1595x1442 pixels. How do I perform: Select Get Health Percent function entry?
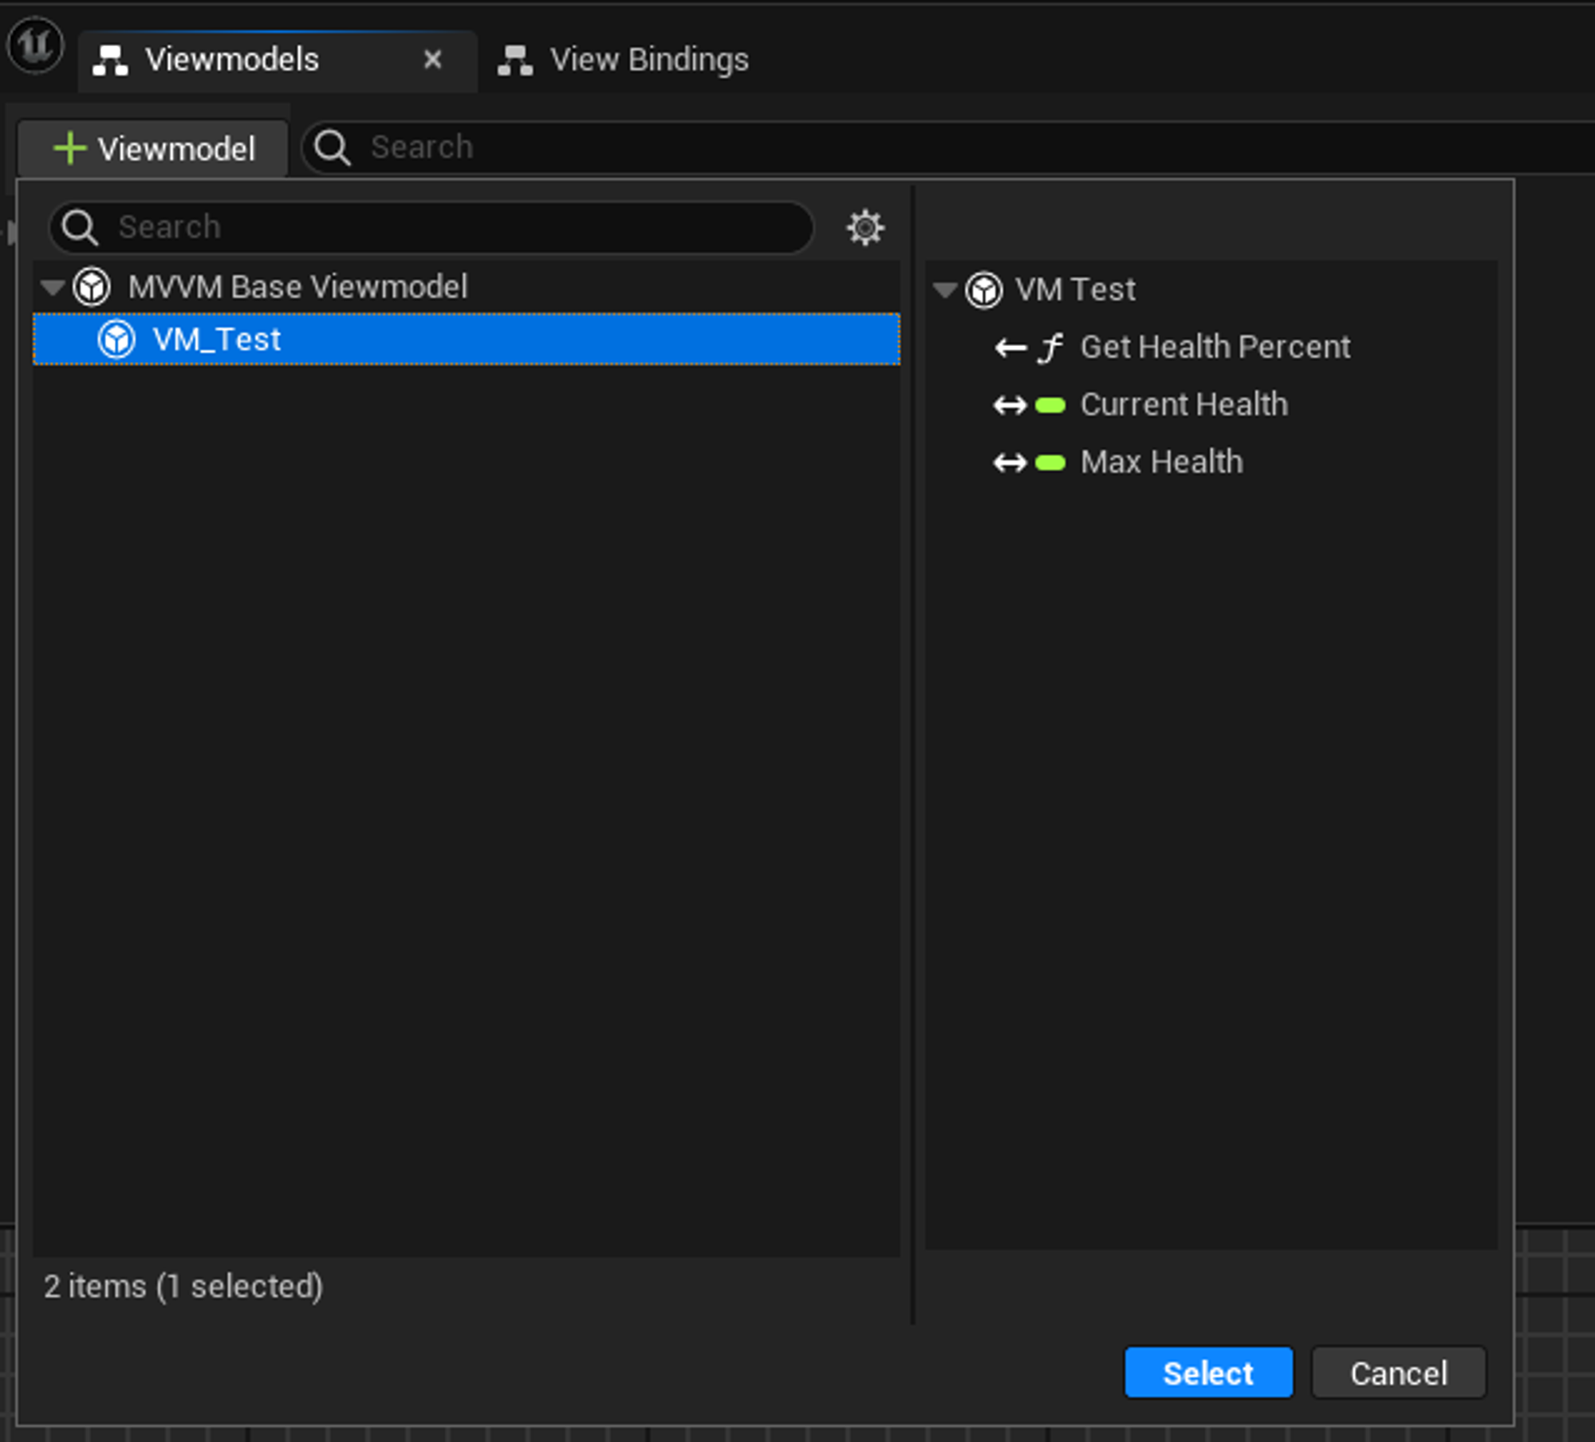(x=1214, y=348)
